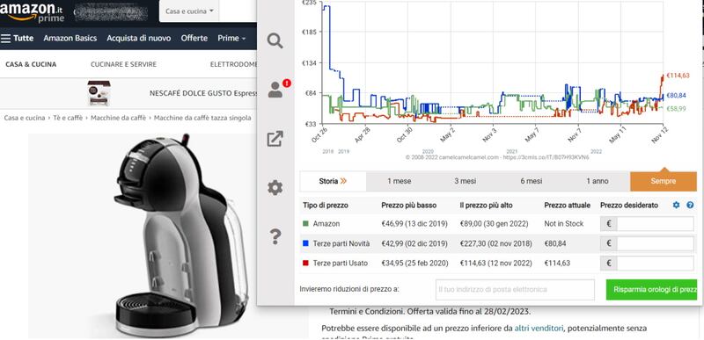The width and height of the screenshot is (704, 340).
Task: Click Macchine da caffè breadcrumb link
Action: click(119, 118)
